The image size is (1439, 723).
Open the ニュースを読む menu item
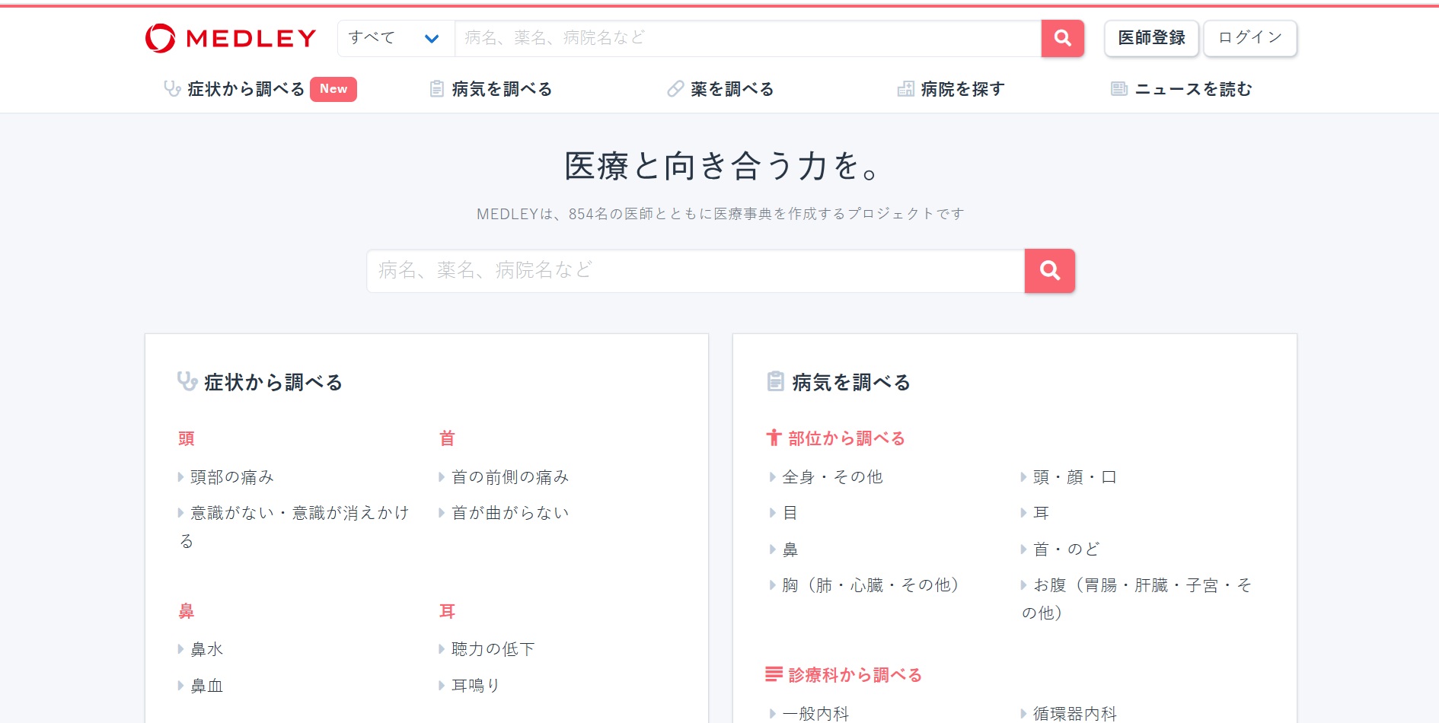(1193, 89)
